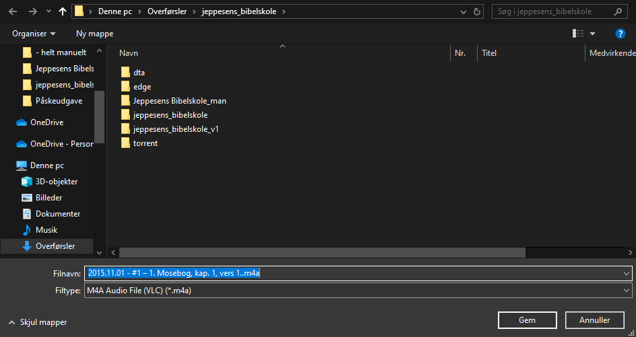Open the torrent folder
The height and width of the screenshot is (337, 636).
[145, 143]
